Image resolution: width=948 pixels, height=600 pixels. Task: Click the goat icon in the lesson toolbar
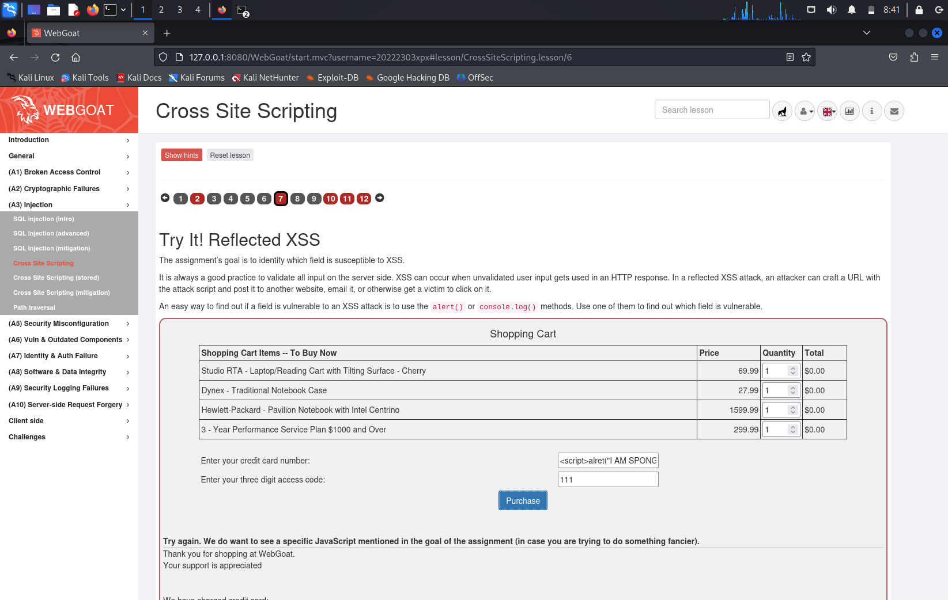[782, 111]
